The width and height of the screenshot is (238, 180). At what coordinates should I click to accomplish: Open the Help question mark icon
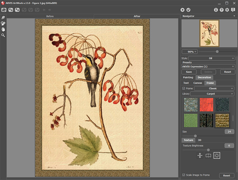tap(221, 10)
